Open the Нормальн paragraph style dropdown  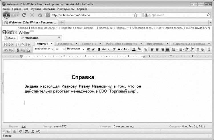76,49
